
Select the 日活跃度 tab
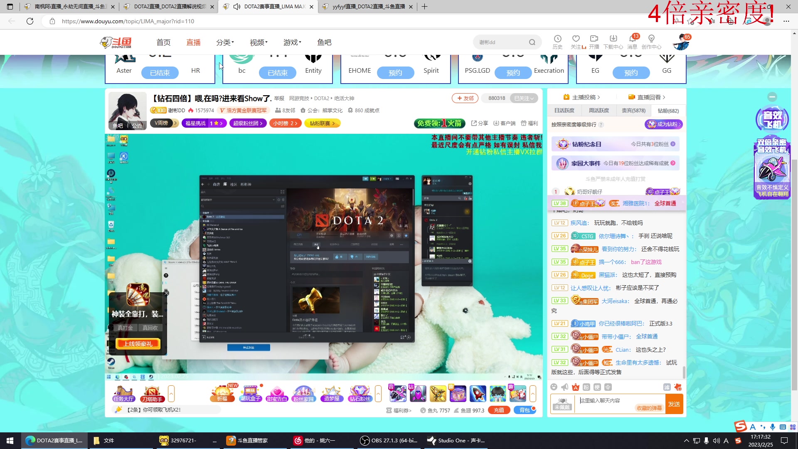click(564, 111)
